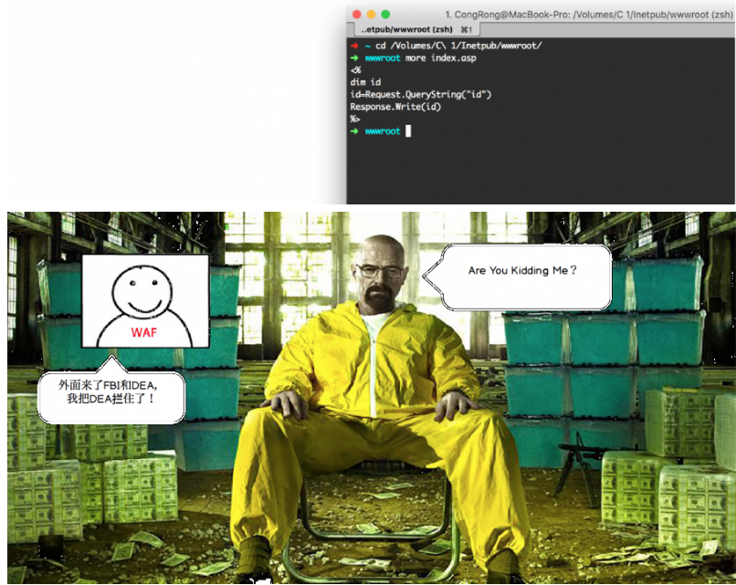Click the 'Are You Kidding Me?' speech bubble
The image size is (736, 585).
[x=518, y=277]
